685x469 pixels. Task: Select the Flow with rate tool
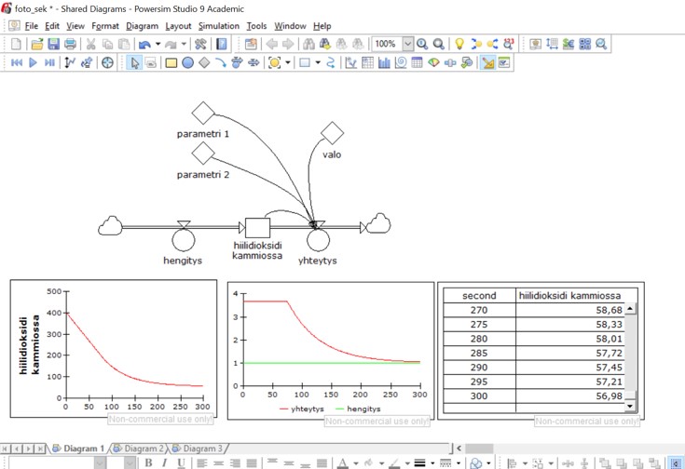click(237, 63)
